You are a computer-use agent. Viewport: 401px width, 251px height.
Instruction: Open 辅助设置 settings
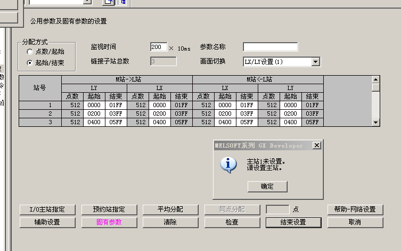point(47,222)
